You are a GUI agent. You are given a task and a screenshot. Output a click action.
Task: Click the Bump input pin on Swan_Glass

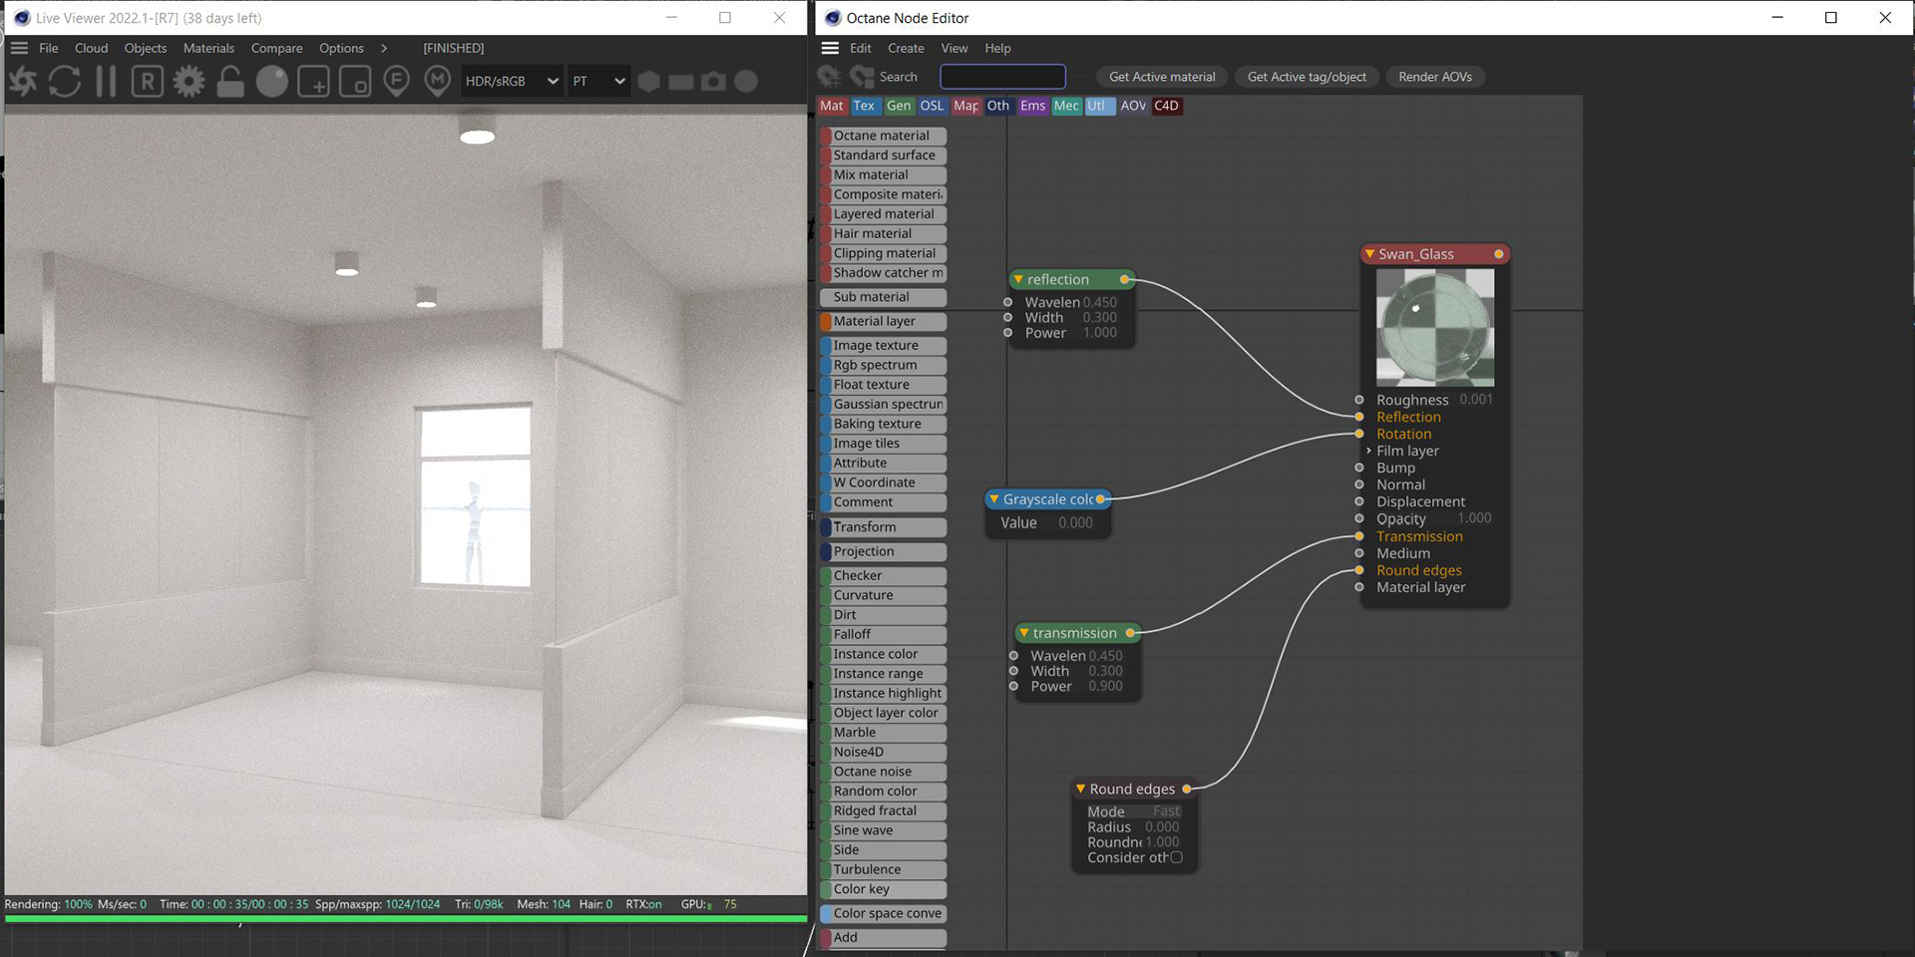(1359, 468)
